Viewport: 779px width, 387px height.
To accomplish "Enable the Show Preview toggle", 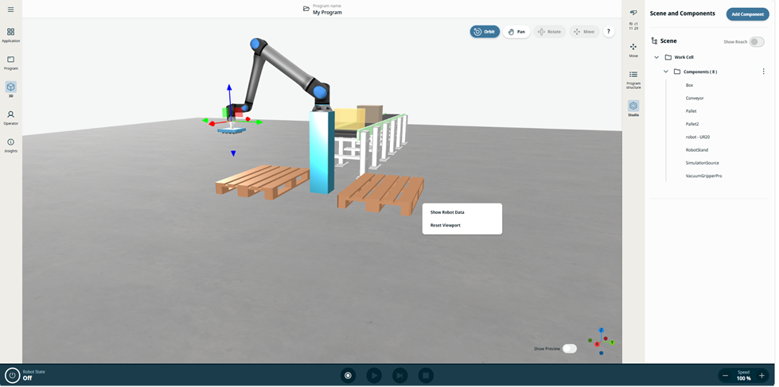I will point(569,348).
